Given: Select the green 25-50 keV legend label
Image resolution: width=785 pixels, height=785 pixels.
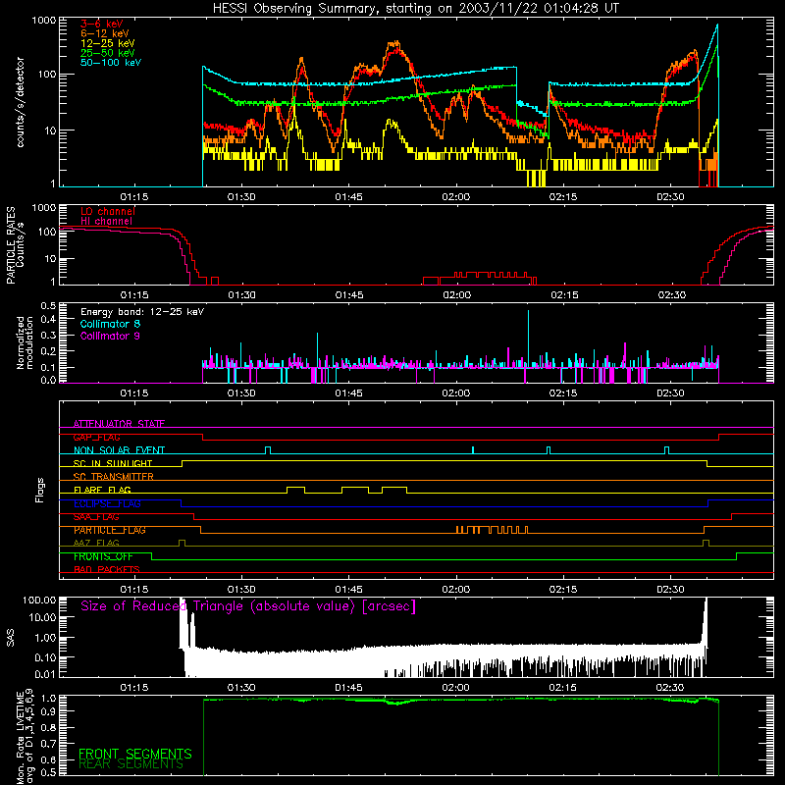Looking at the screenshot, I should 108,53.
